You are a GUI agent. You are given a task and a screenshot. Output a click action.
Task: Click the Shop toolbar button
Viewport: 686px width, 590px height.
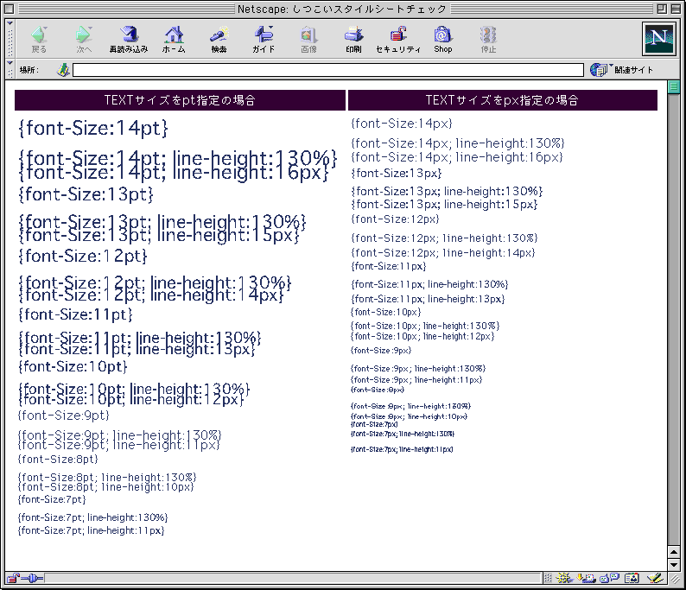coord(442,40)
